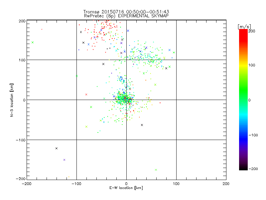
Task: Click the colorbar tick label '-200'
Action: (253, 169)
